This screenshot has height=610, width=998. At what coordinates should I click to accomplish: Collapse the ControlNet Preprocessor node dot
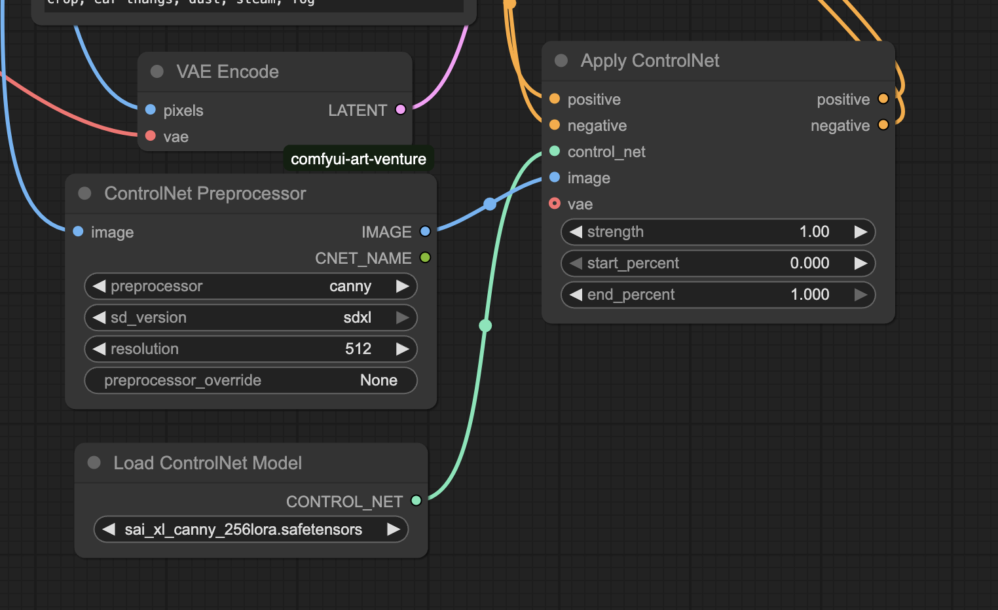click(x=84, y=193)
